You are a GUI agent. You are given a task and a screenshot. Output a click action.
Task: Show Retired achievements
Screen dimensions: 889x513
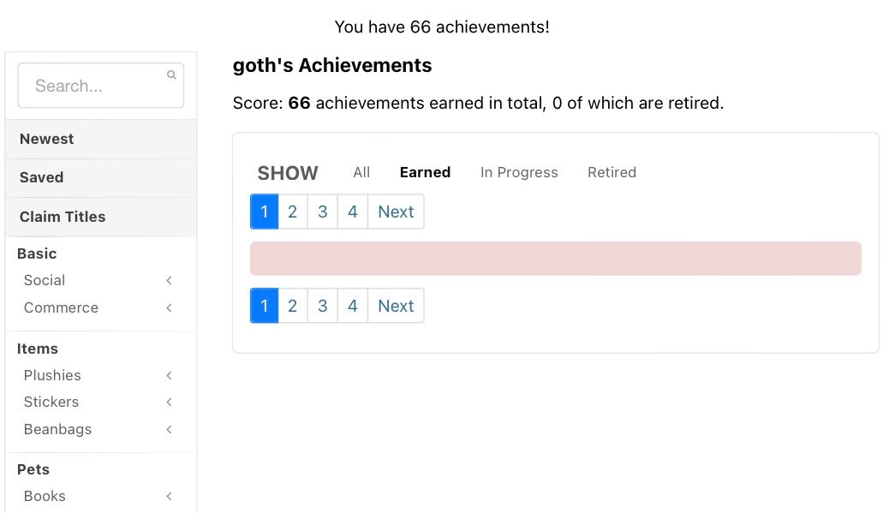click(612, 172)
